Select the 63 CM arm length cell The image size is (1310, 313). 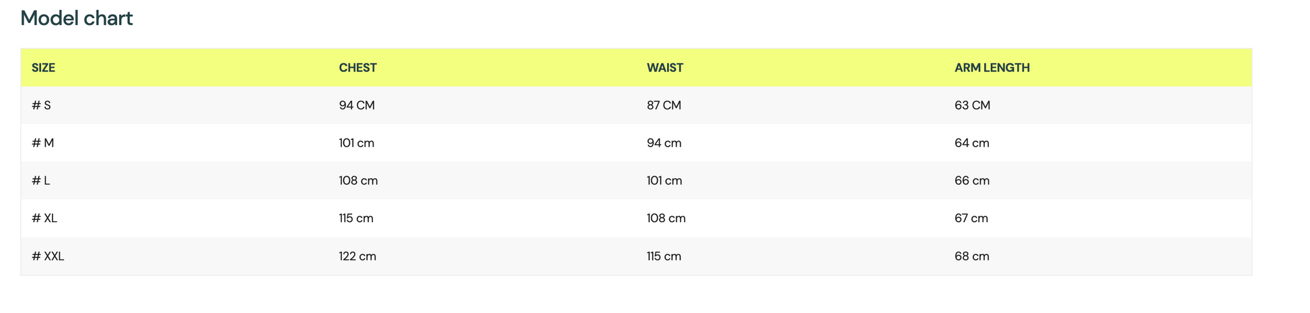(973, 106)
